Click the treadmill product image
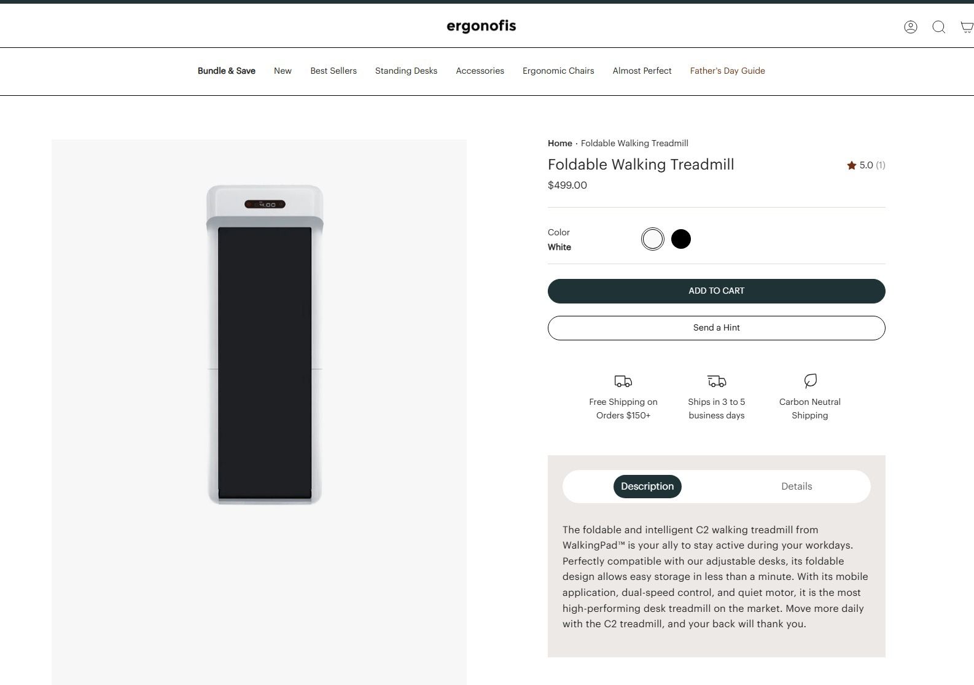 coord(265,344)
